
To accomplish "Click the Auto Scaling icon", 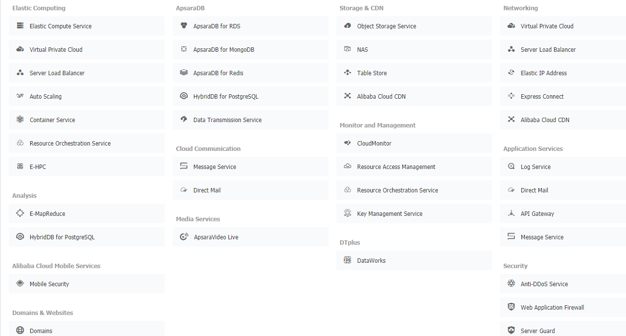I will tap(20, 96).
